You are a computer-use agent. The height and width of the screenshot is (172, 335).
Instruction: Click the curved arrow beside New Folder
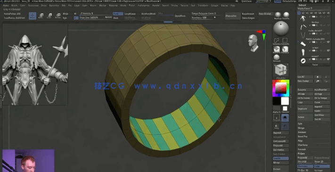pos(318,81)
